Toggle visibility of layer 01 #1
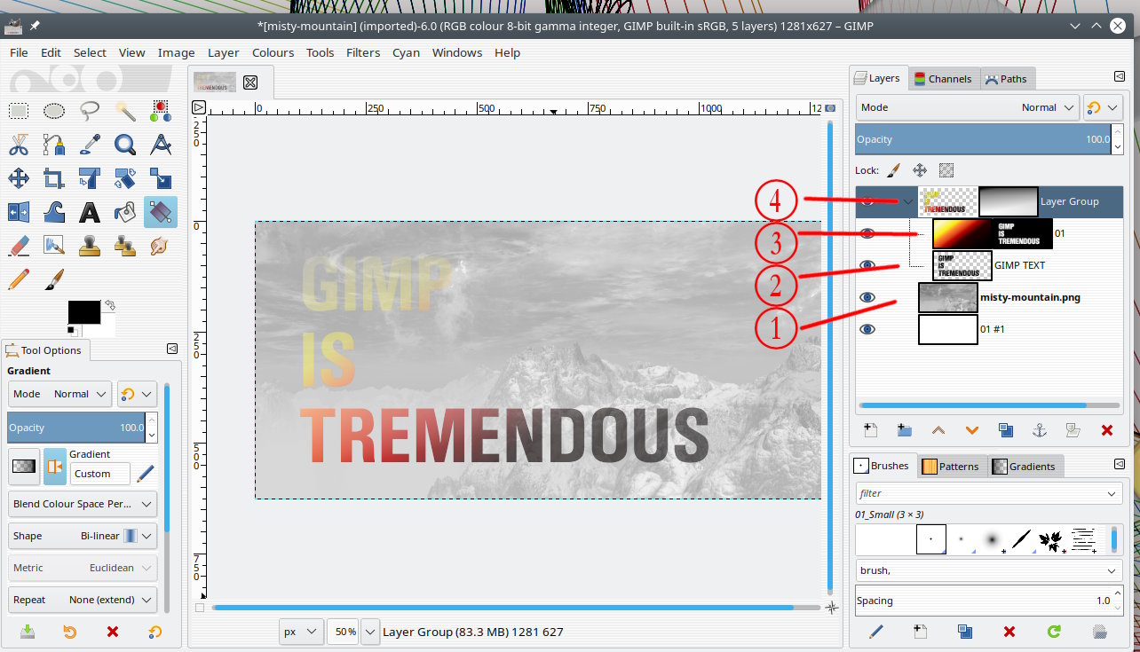 868,329
